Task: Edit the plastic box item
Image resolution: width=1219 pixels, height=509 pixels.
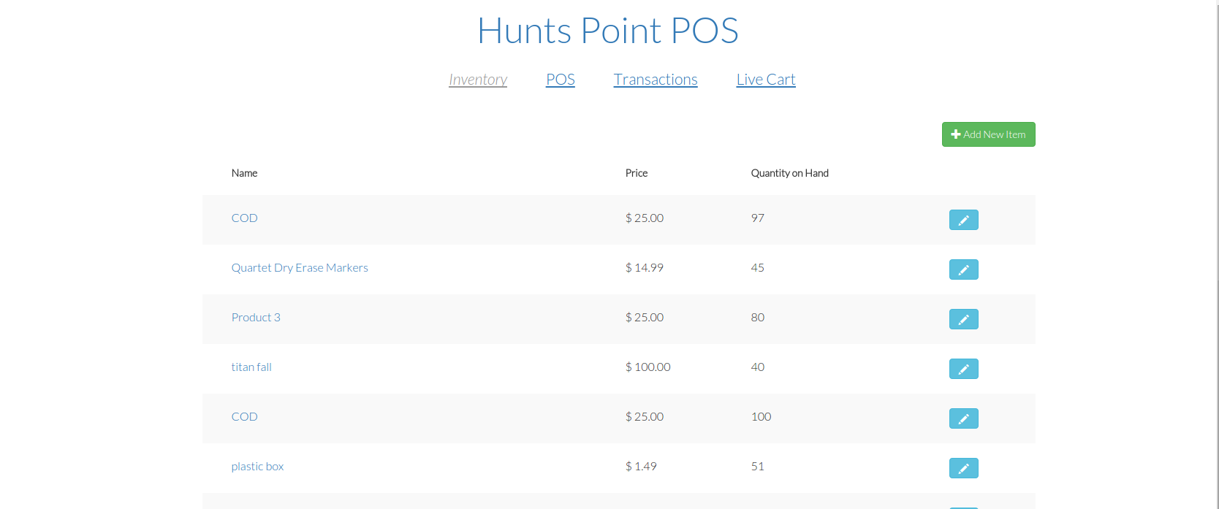Action: click(963, 468)
